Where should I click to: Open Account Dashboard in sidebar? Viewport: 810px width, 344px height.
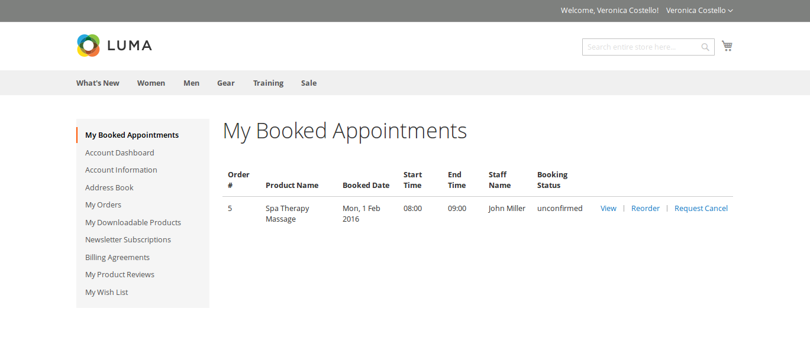[120, 153]
